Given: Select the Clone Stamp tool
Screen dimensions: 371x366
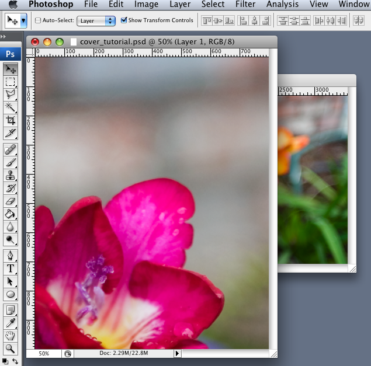Looking at the screenshot, I should (x=11, y=176).
